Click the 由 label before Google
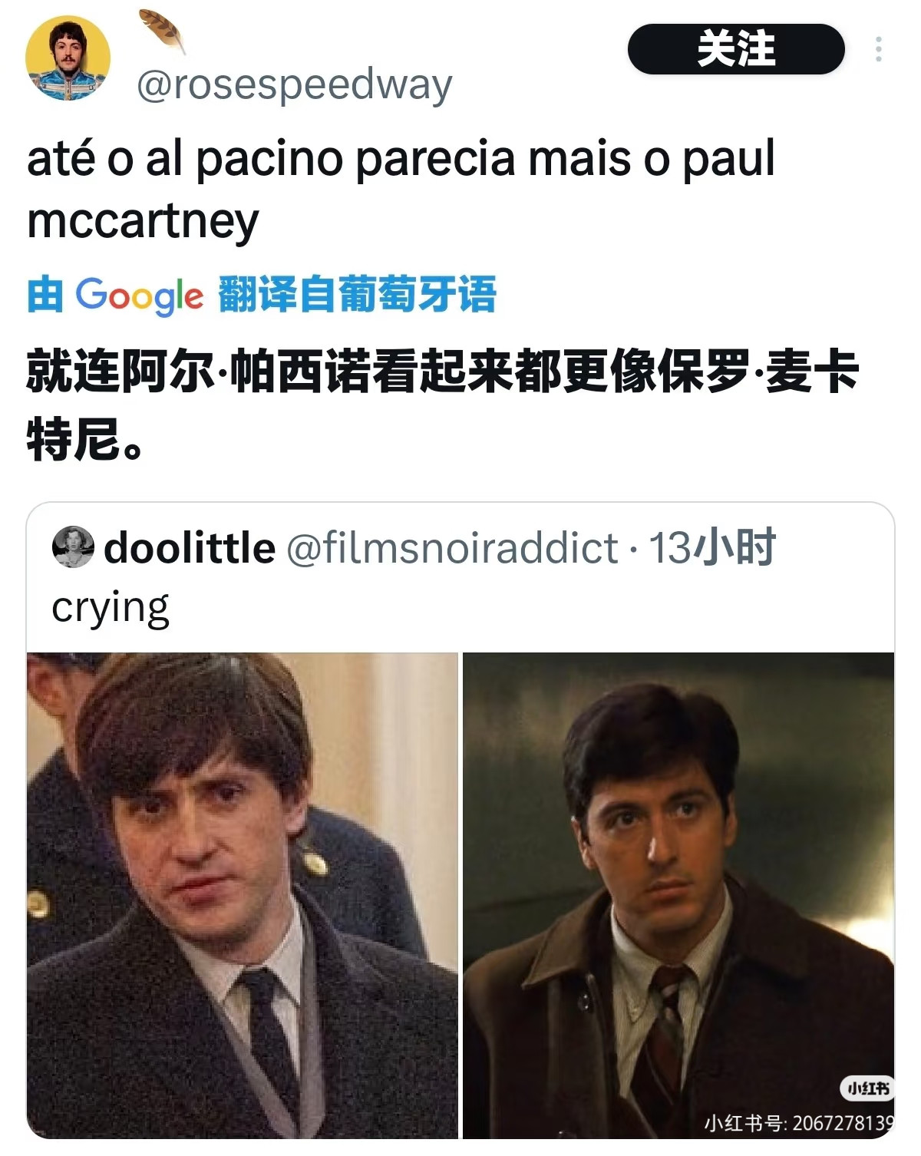921x1156 pixels. click(x=45, y=296)
